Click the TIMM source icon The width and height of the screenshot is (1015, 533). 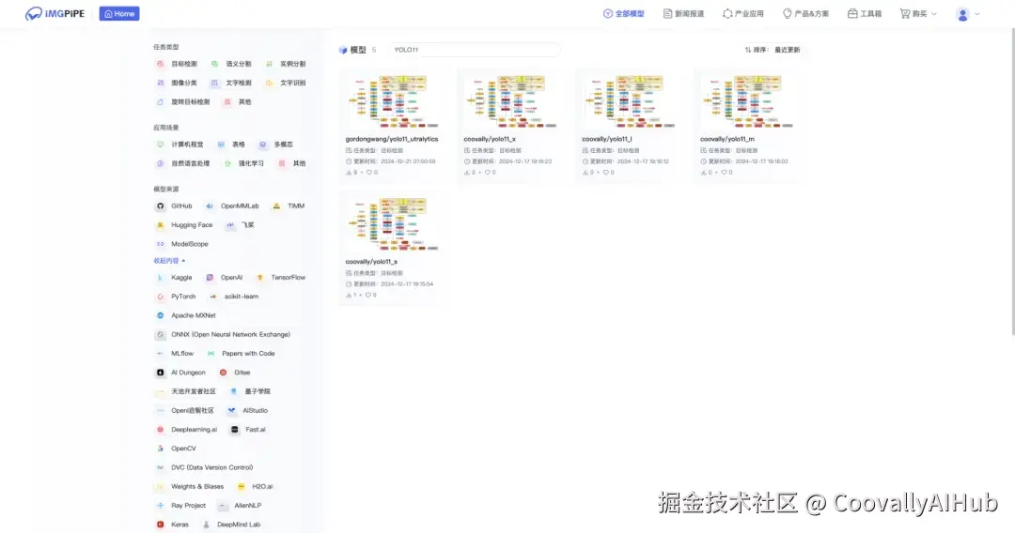pyautogui.click(x=276, y=206)
